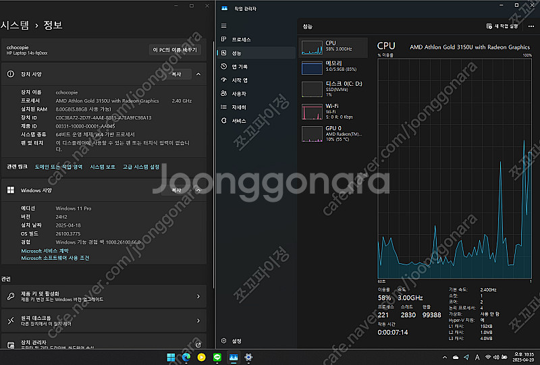
Task: Open the 시스템 보호 (System protection) link
Action: 103,167
